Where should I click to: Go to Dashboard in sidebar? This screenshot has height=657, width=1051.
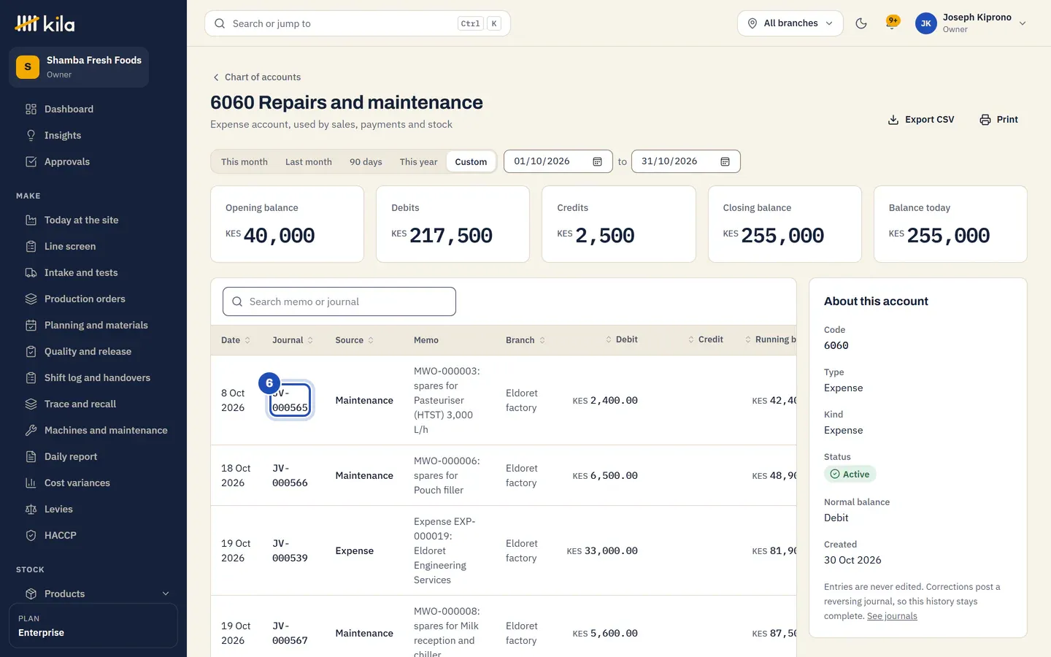point(93,109)
